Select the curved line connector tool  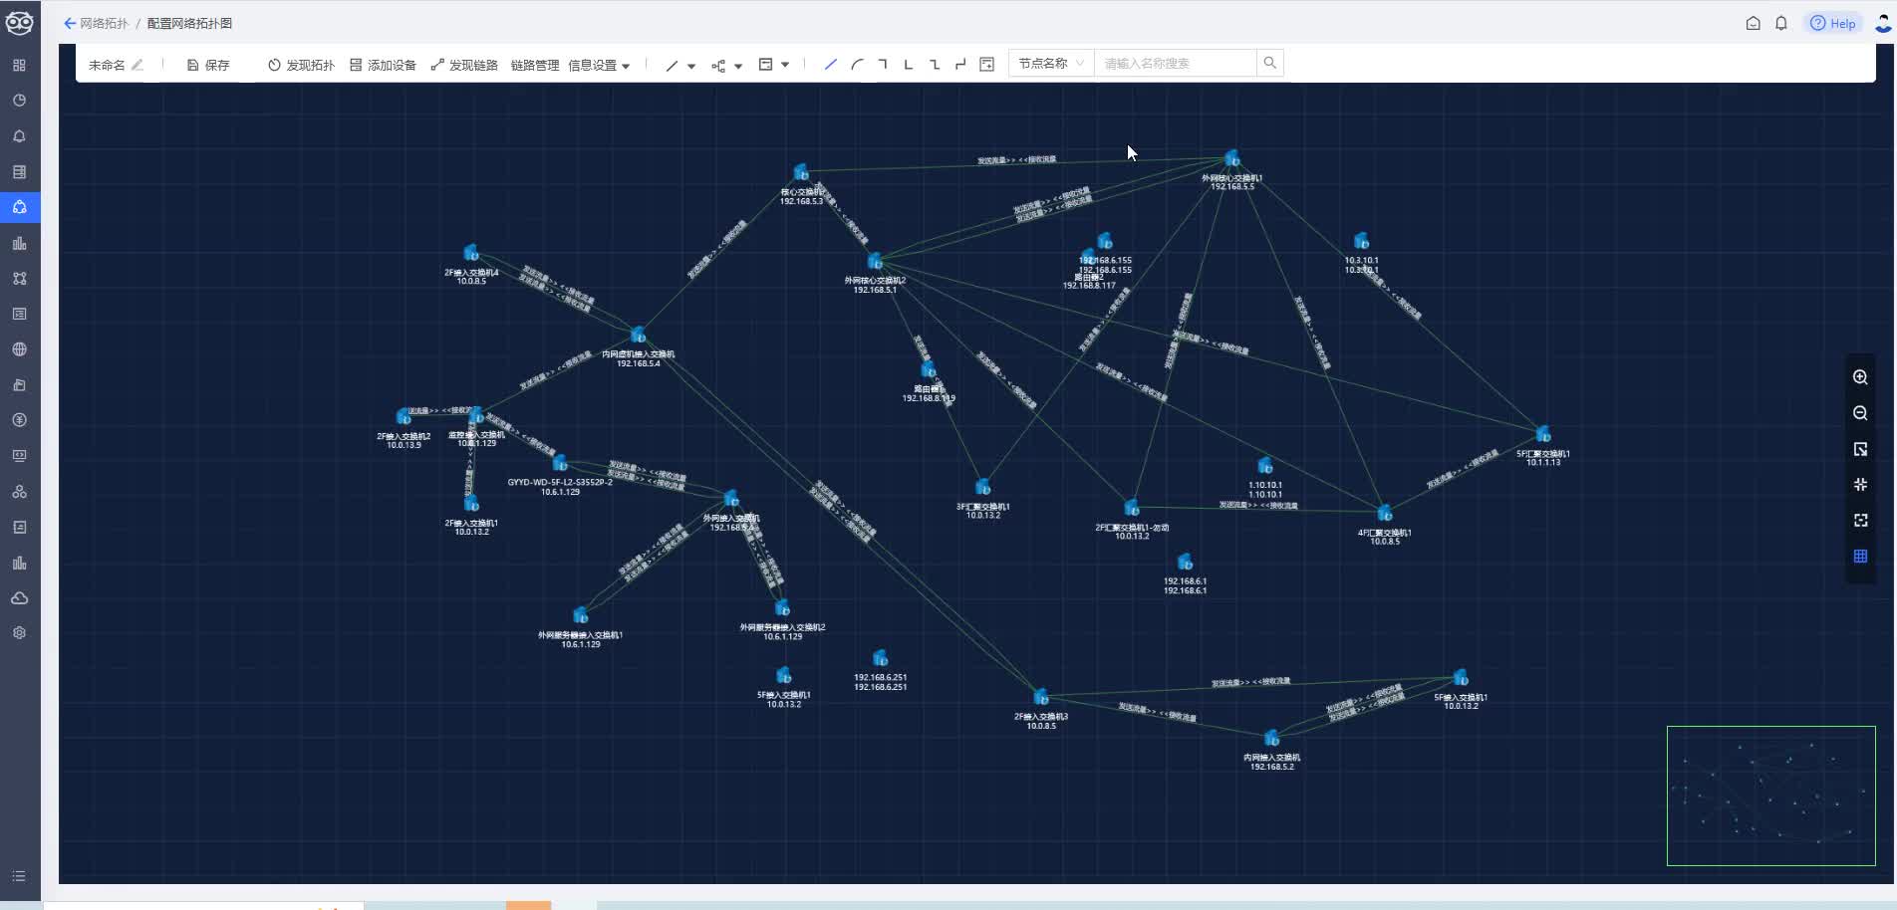tap(857, 65)
